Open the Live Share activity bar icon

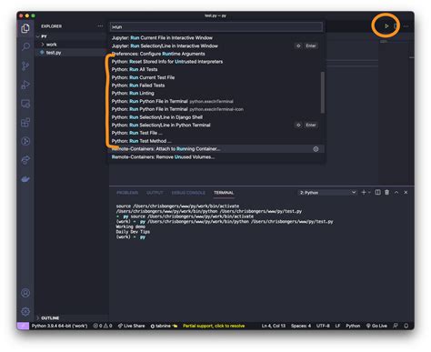point(25,160)
